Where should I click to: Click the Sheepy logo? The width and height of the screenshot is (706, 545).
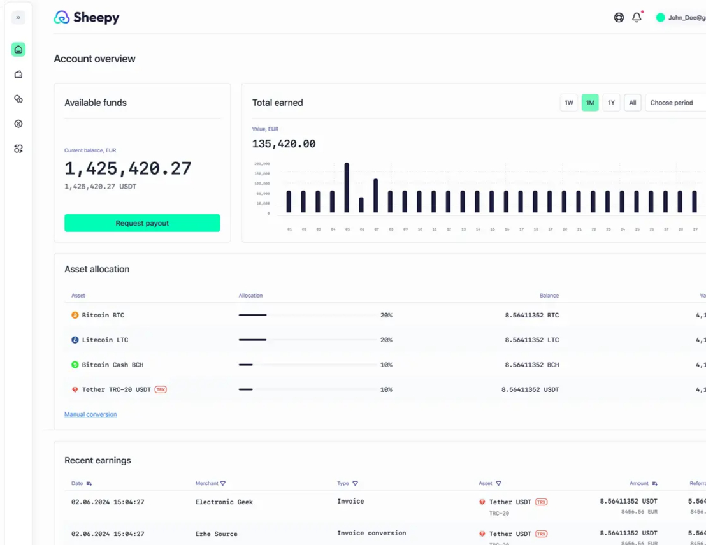coord(87,18)
